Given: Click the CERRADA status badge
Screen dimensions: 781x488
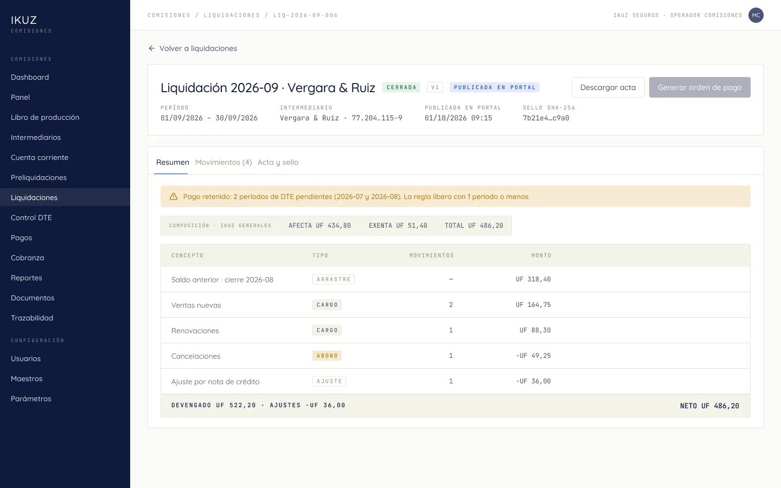Looking at the screenshot, I should [x=401, y=87].
